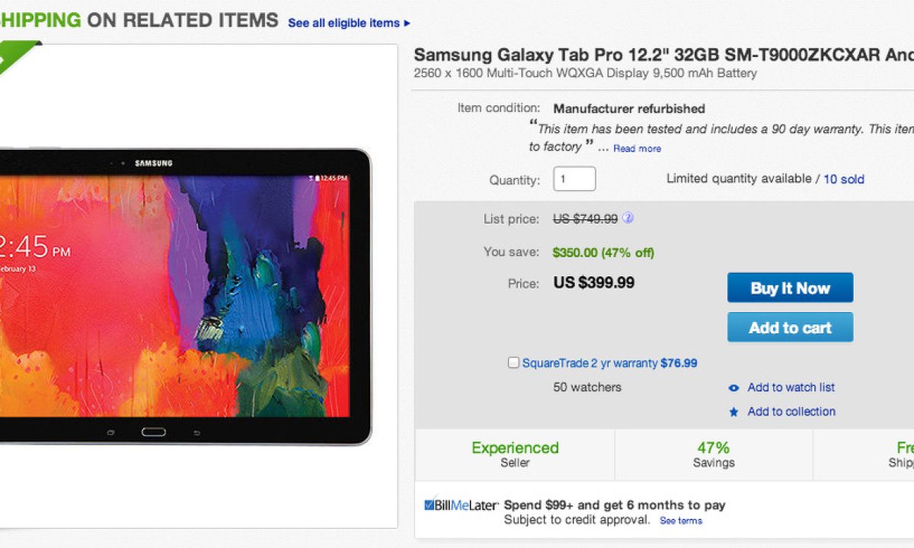Expand the item condition with Read more
This screenshot has width=914, height=548.
638,149
